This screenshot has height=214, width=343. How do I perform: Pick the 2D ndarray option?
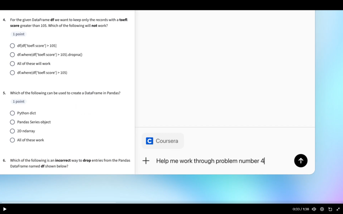(12, 131)
